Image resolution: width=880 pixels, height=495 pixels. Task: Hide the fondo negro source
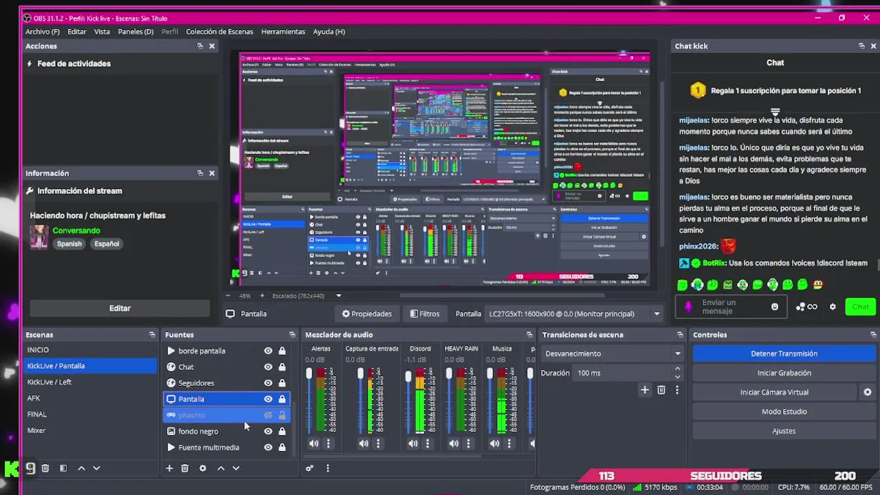click(268, 431)
